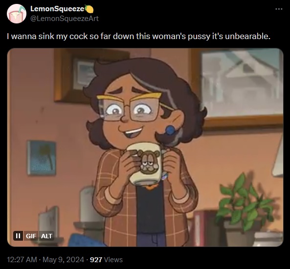Show the ALT image description
The image size is (290, 269).
[46, 236]
